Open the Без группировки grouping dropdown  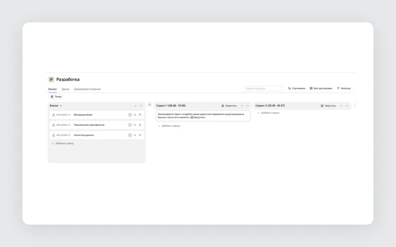[321, 88]
